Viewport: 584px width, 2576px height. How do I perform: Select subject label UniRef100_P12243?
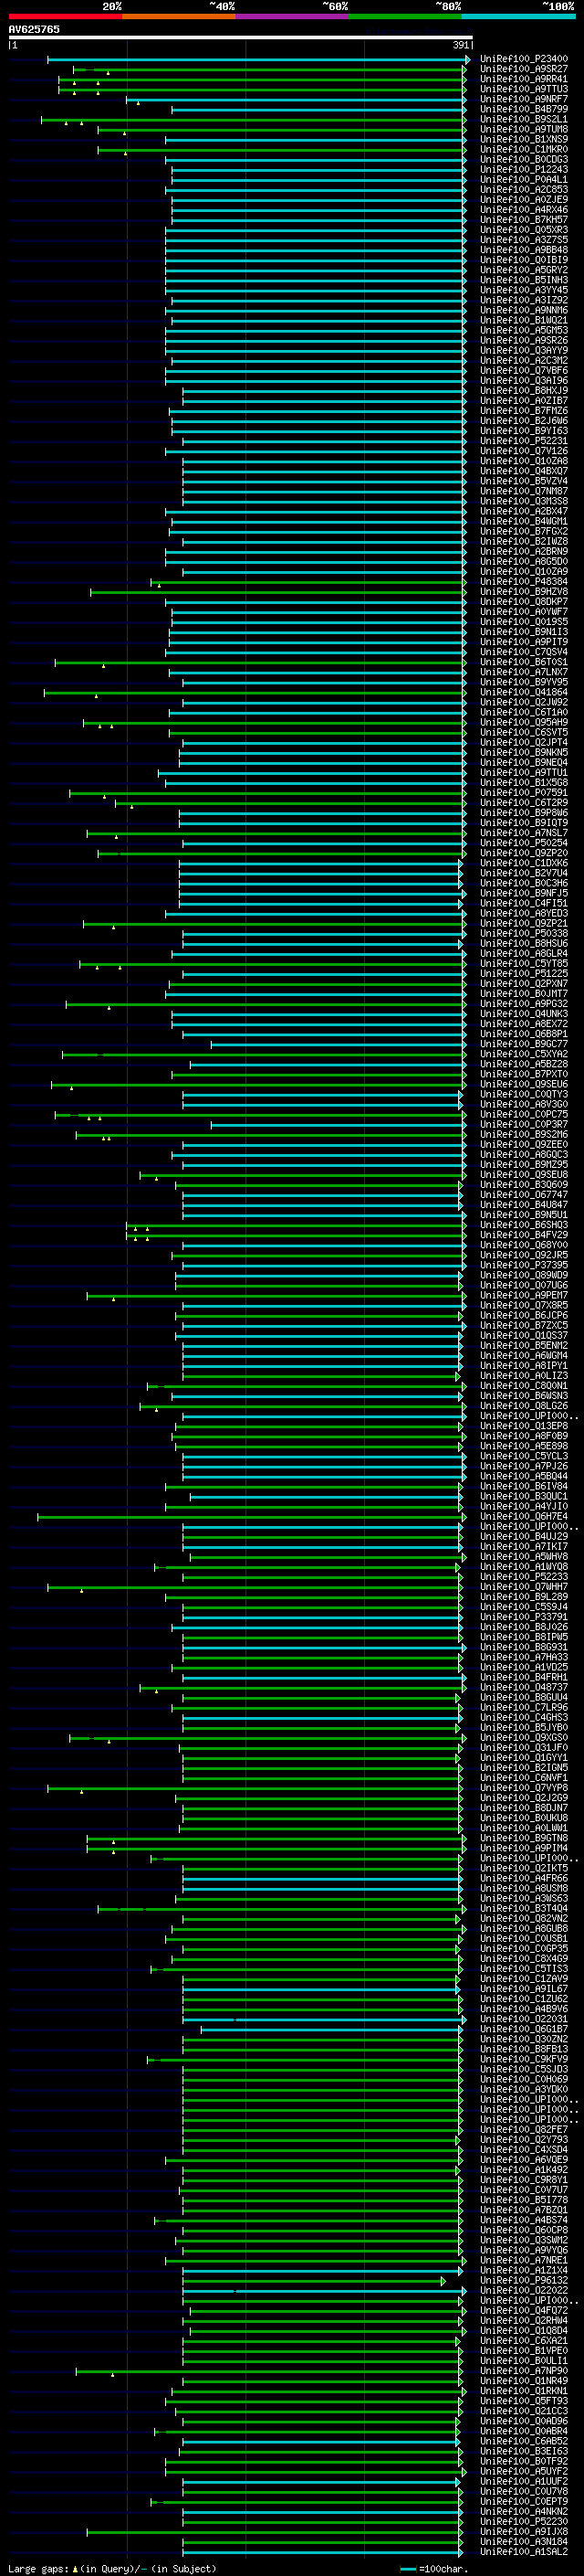pyautogui.click(x=523, y=170)
